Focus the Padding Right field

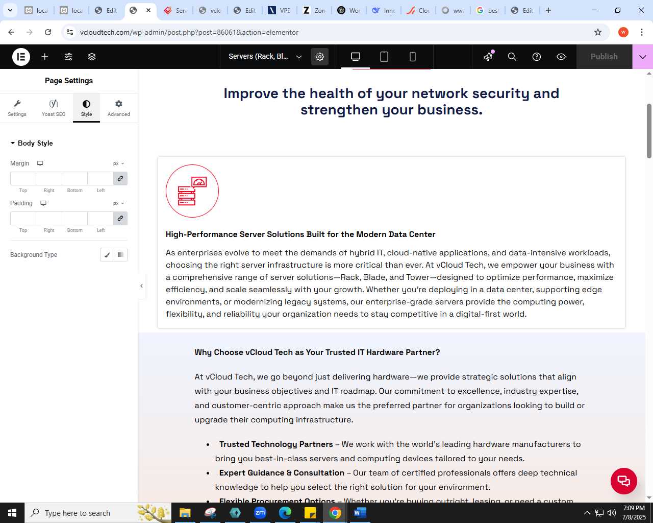tap(49, 218)
